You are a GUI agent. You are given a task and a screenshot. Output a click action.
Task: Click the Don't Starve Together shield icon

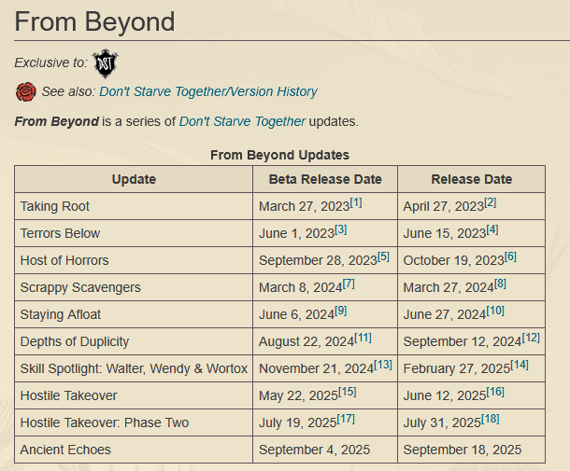[x=106, y=62]
